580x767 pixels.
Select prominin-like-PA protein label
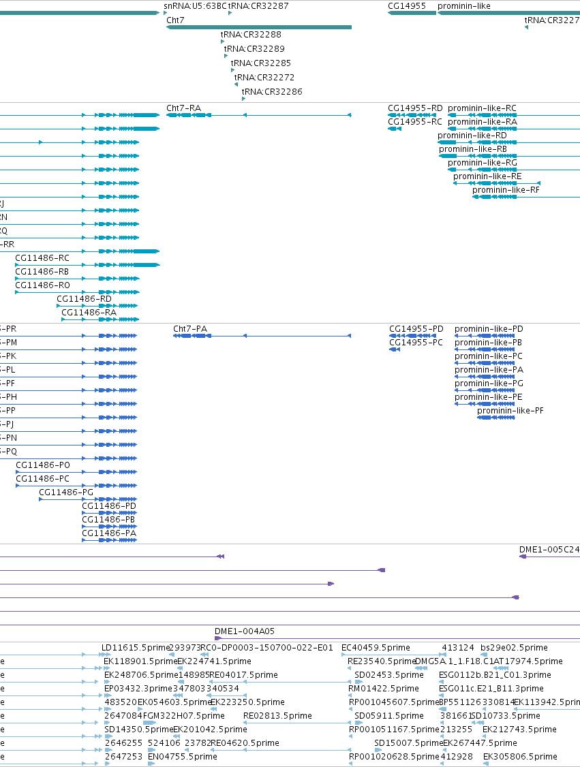[489, 370]
